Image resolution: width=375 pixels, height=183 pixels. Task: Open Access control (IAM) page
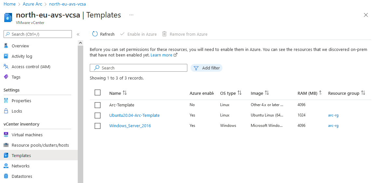[x=31, y=67]
